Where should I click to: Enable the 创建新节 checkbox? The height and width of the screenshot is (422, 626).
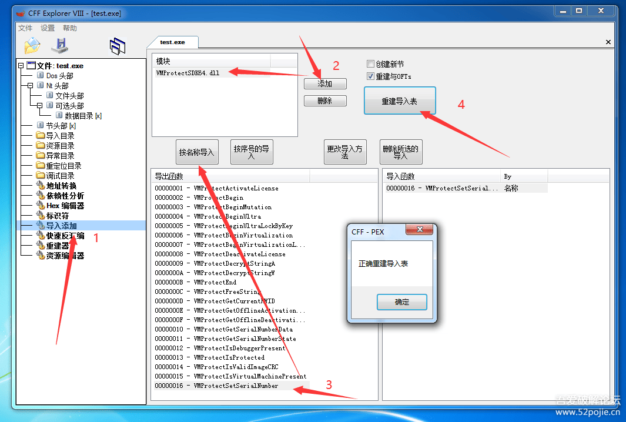[x=371, y=64]
